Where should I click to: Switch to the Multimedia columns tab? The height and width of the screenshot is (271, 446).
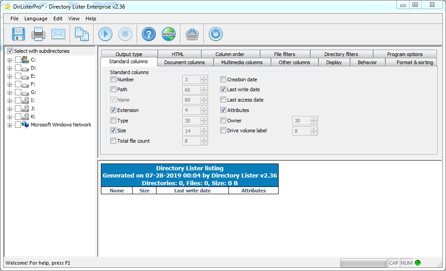pyautogui.click(x=242, y=62)
